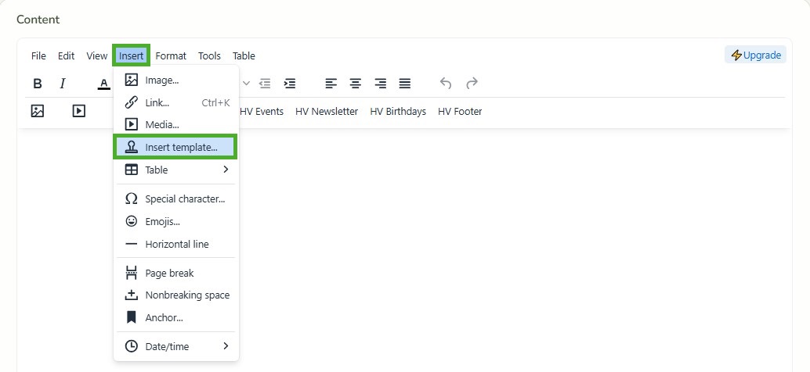The width and height of the screenshot is (810, 372).
Task: Click the Upgrade button
Action: coord(755,55)
